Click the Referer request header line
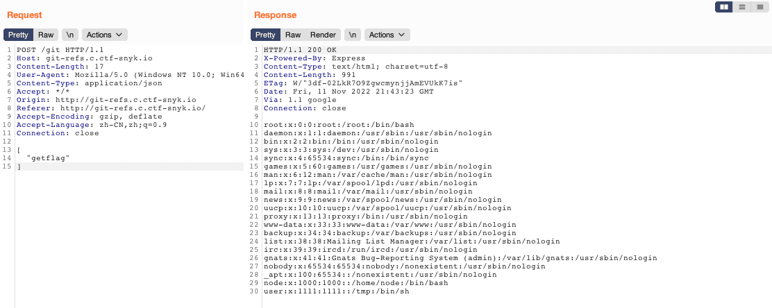The height and width of the screenshot is (308, 772). (111, 108)
